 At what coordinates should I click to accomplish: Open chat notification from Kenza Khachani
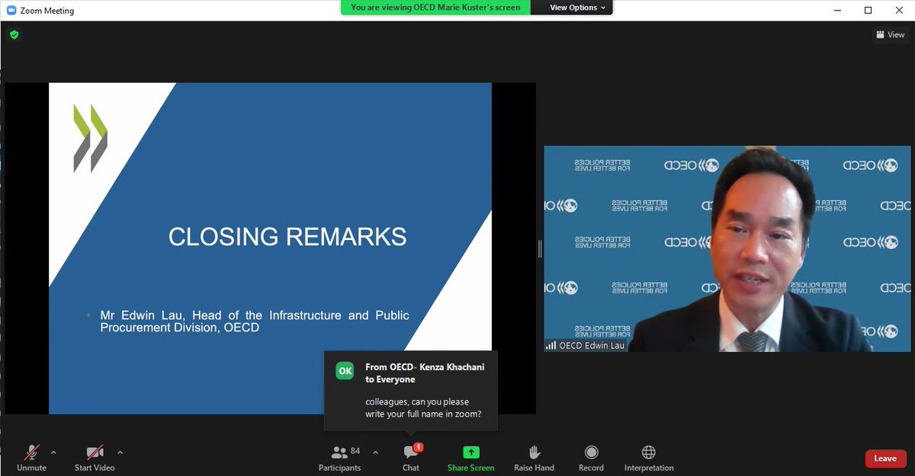tap(411, 391)
